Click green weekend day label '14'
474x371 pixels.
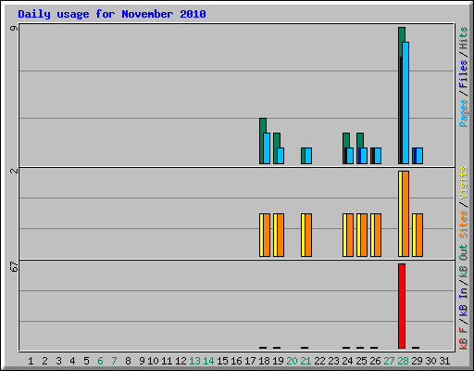pyautogui.click(x=208, y=361)
